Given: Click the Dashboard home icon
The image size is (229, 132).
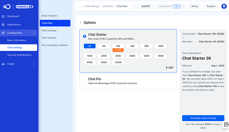Looking at the screenshot, I should 3,16.
